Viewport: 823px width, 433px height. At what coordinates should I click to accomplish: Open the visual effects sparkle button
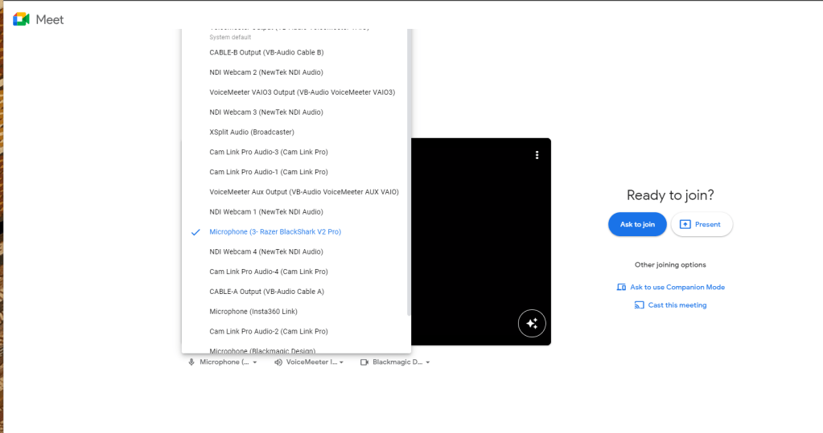[532, 324]
